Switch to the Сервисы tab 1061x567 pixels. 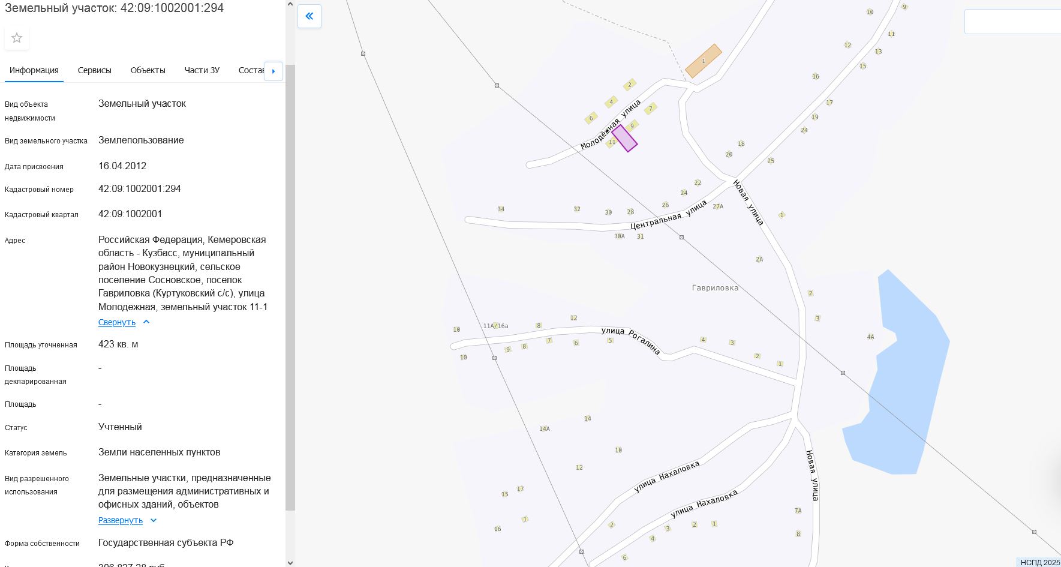[x=95, y=70]
